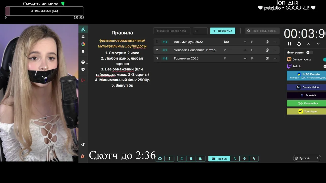The width and height of the screenshot is (326, 183).
Task: Click the #2 rank badge
Action: pos(165,58)
